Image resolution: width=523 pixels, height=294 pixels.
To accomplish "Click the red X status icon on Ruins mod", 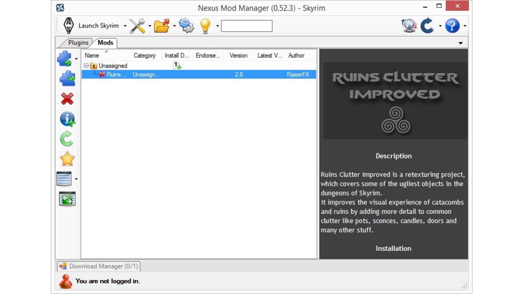I will [x=102, y=74].
